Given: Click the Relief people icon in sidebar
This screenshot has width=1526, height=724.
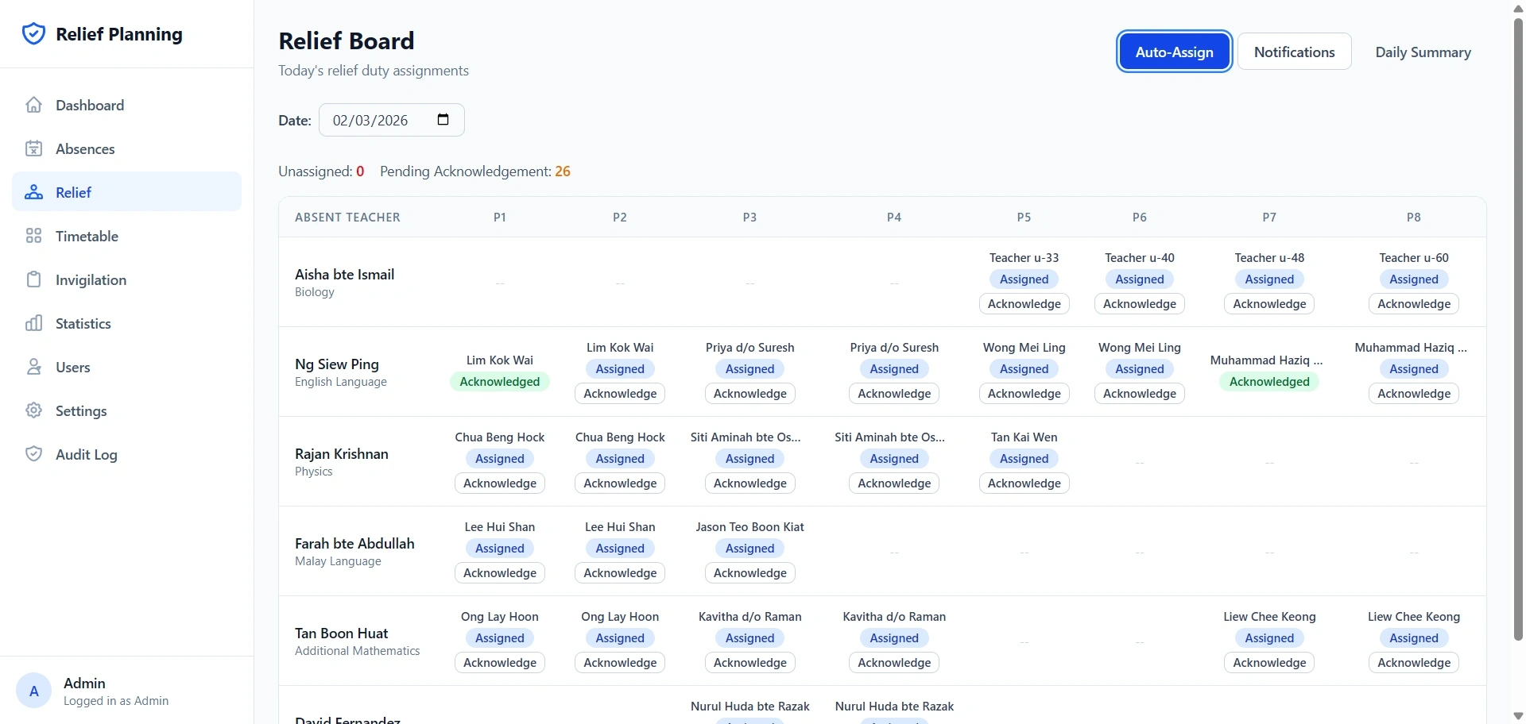Looking at the screenshot, I should (x=33, y=192).
